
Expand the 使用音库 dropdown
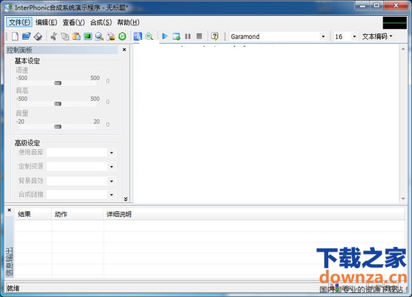coord(111,152)
